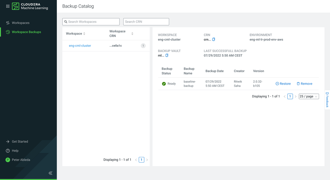Screen dimensions: 330x180
Task: Select page 1 in backup list pagination
Action: click(x=290, y=96)
